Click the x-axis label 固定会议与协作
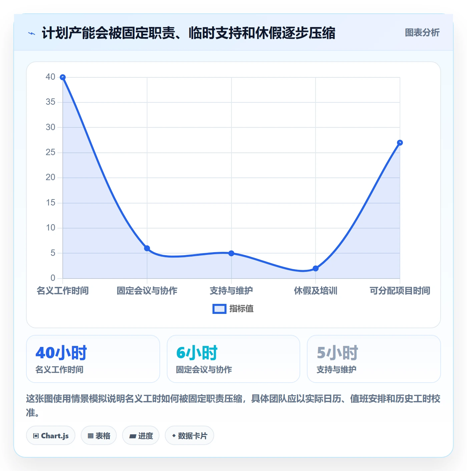The image size is (467, 471). pyautogui.click(x=147, y=291)
